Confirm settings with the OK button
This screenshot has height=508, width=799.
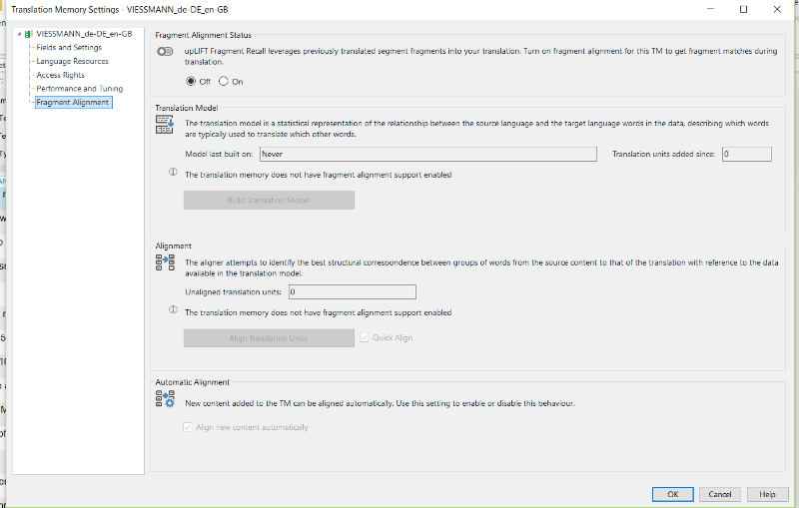672,494
